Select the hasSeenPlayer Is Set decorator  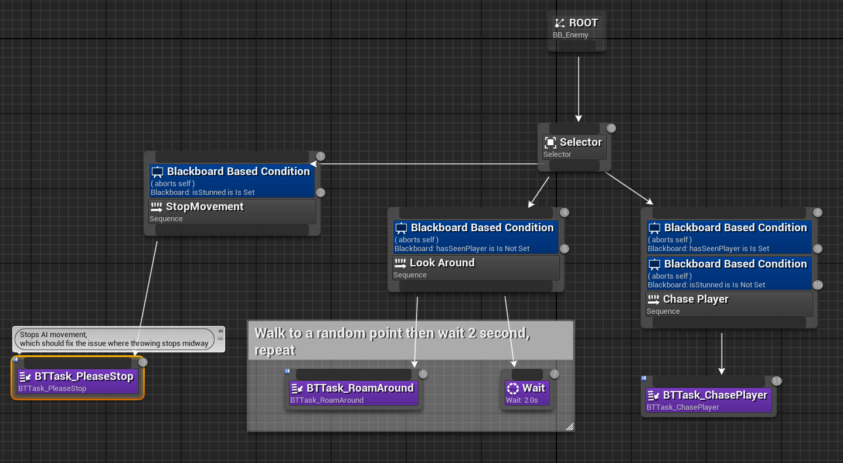coord(729,237)
